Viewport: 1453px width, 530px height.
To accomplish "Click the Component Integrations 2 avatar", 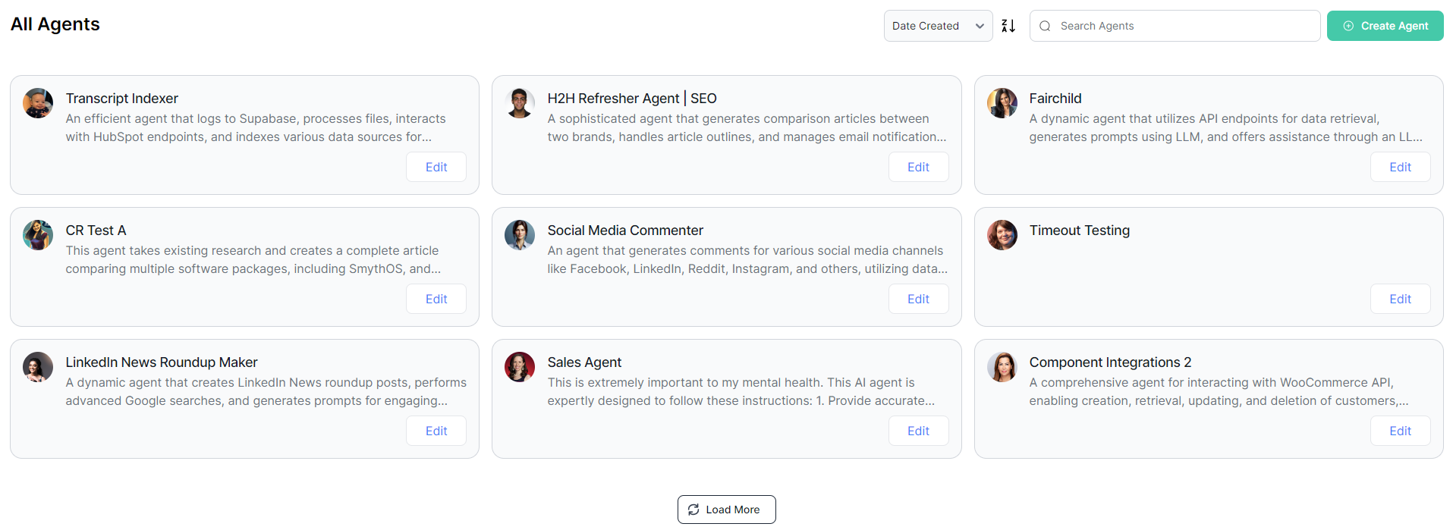I will pos(1002,367).
